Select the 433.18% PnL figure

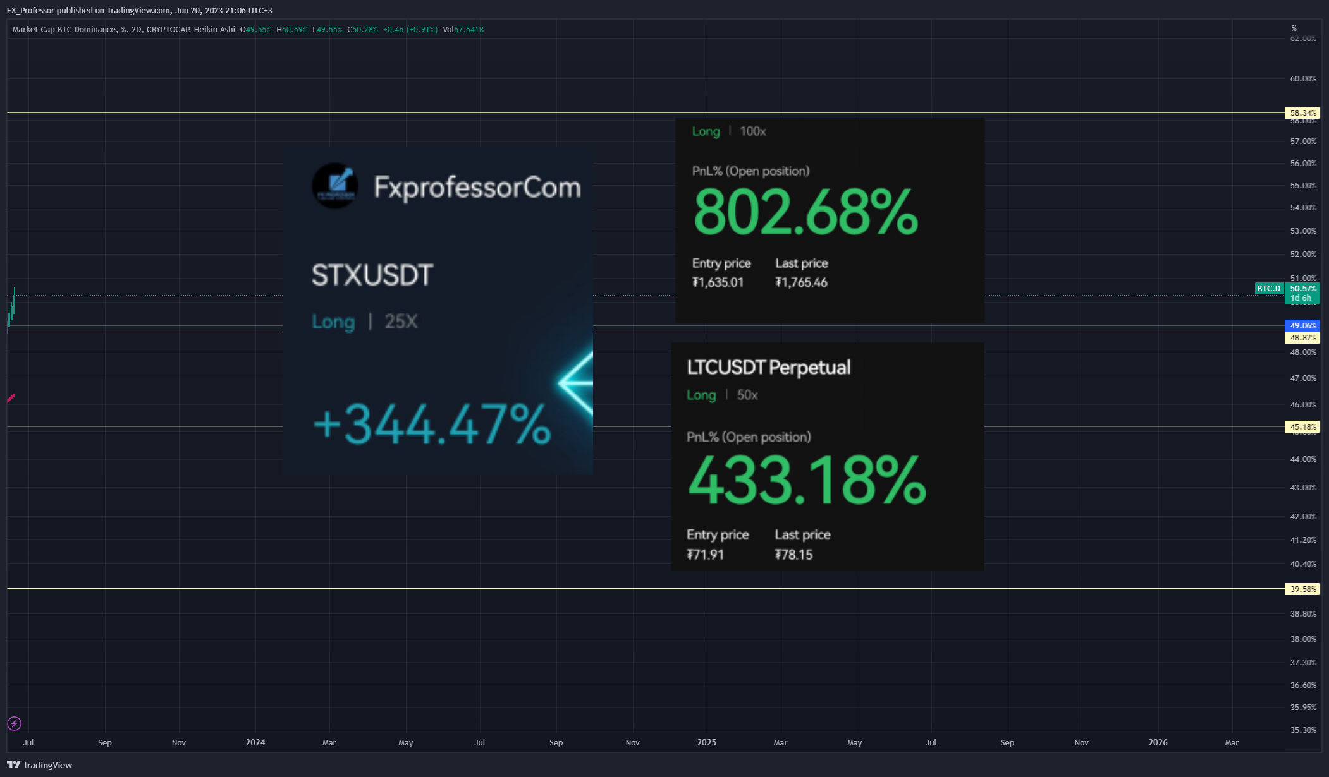coord(807,481)
